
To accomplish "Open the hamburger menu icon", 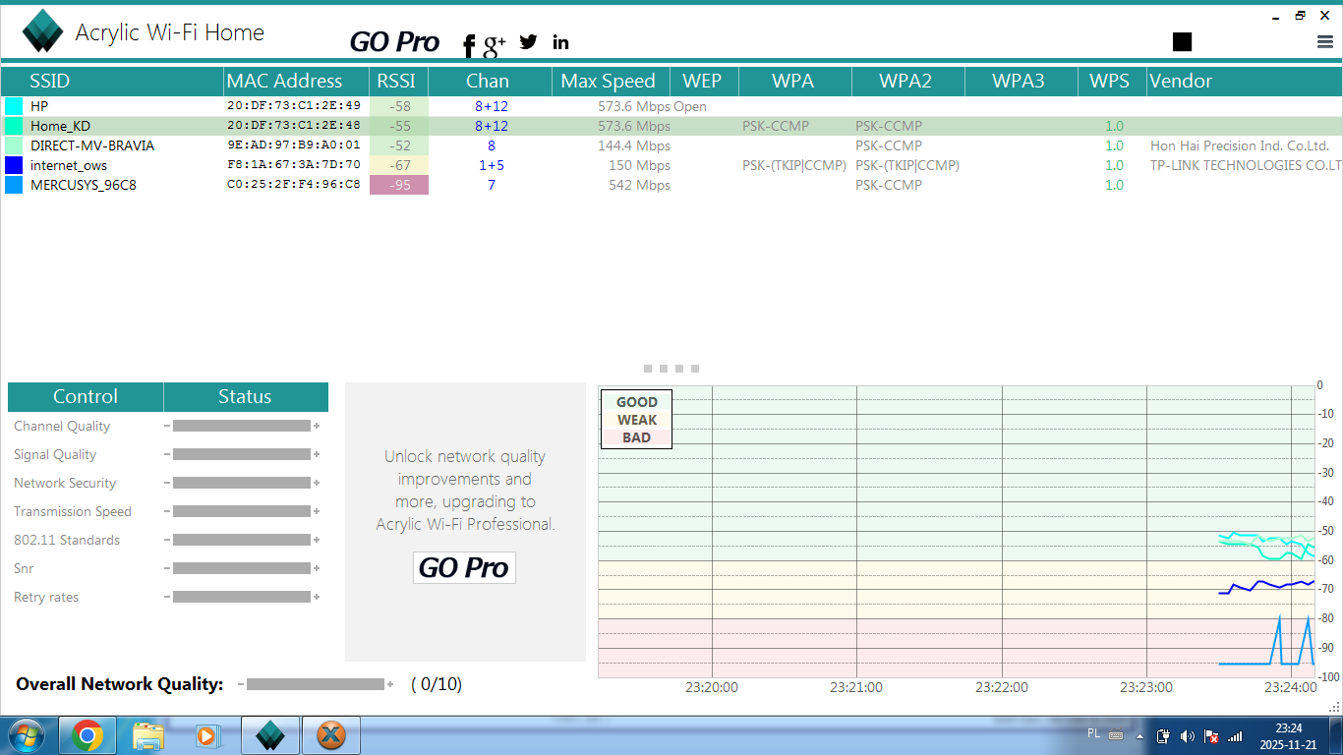I will click(x=1325, y=41).
